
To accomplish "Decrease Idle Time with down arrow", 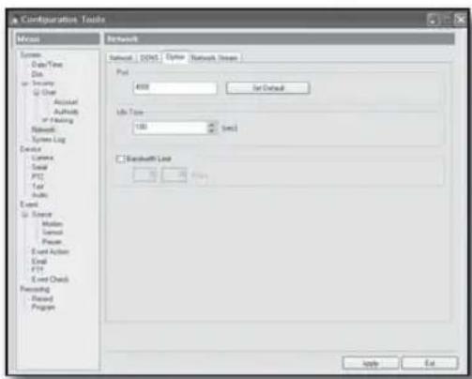I will (212, 130).
